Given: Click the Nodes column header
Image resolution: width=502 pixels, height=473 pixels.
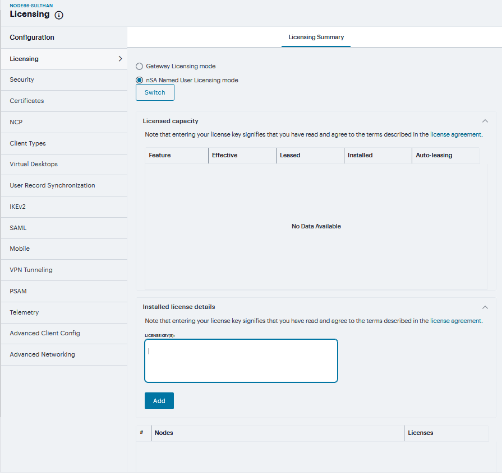Looking at the screenshot, I should pos(164,433).
